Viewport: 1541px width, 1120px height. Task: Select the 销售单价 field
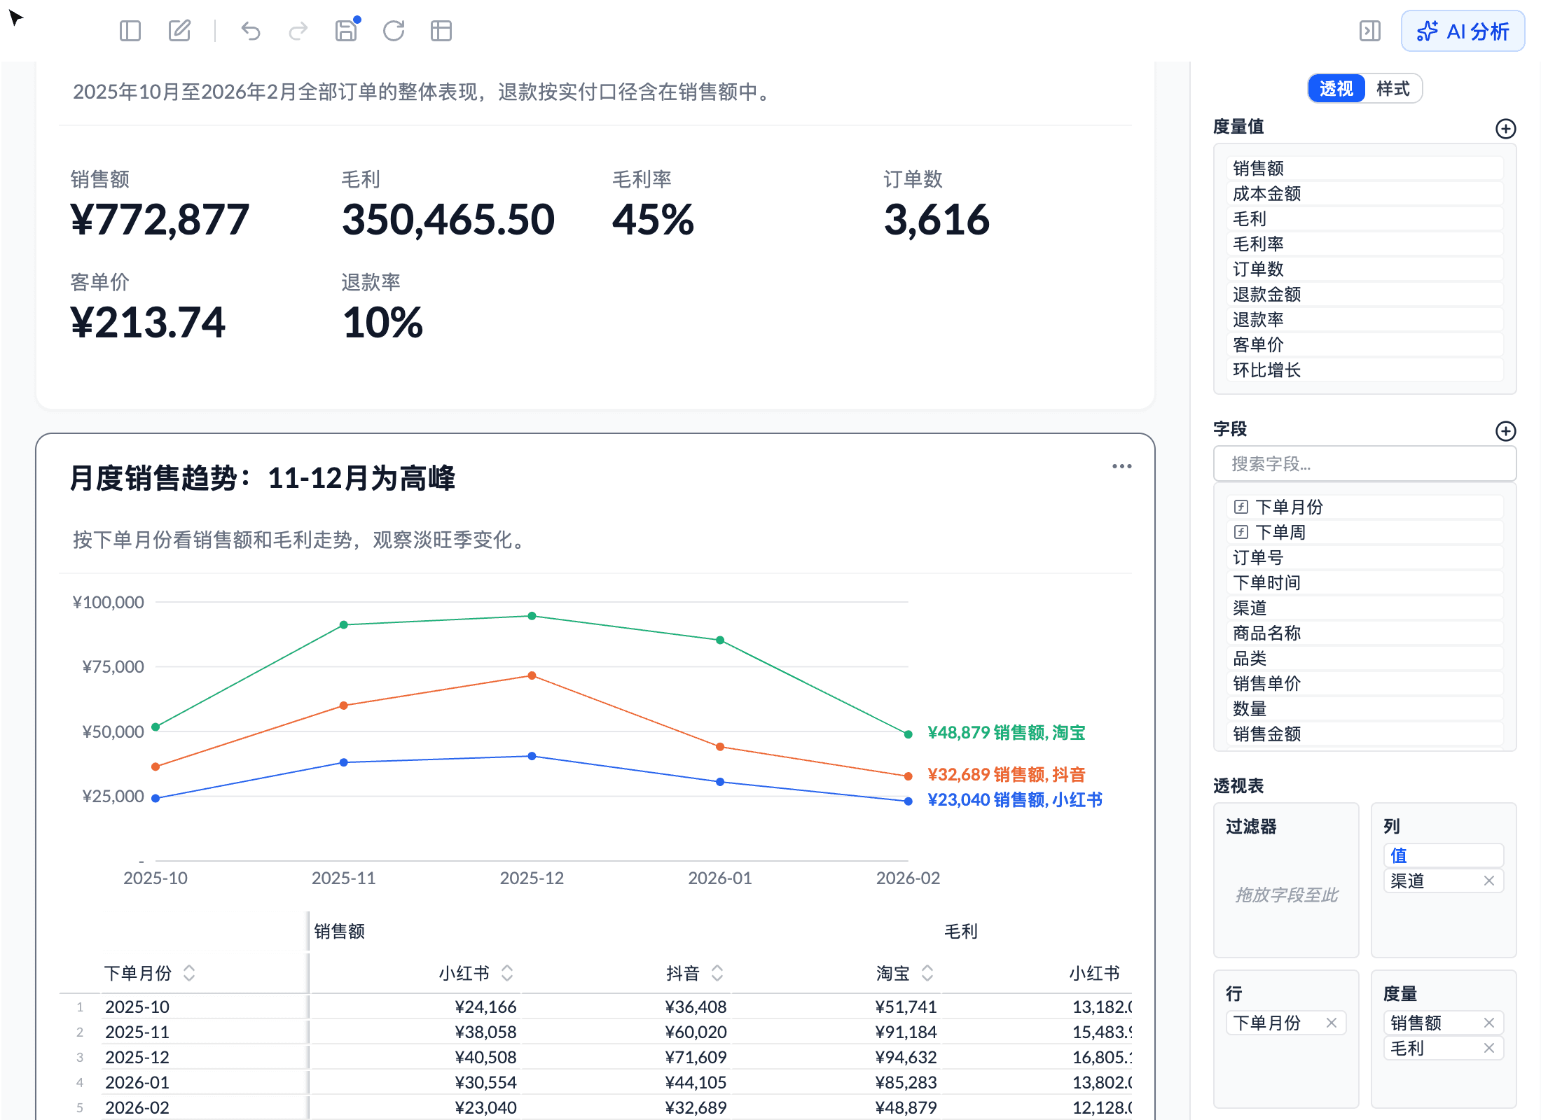click(x=1364, y=683)
